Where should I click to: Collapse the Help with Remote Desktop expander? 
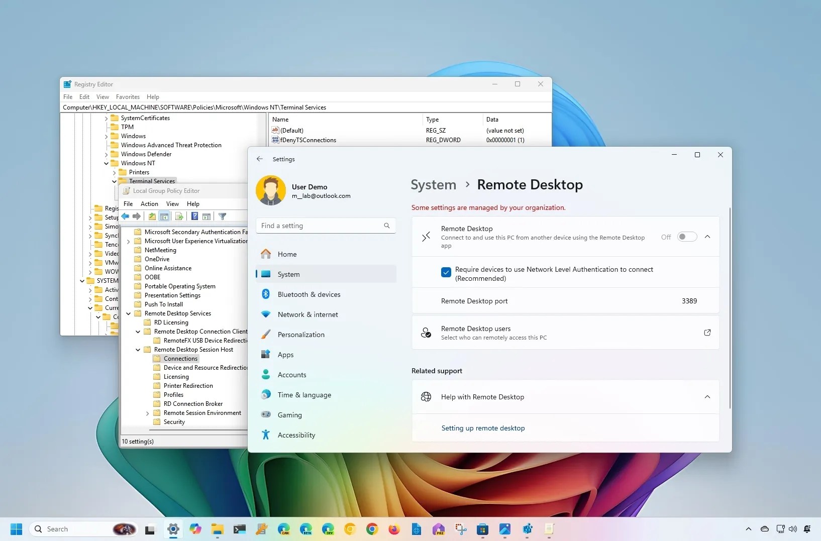point(708,397)
